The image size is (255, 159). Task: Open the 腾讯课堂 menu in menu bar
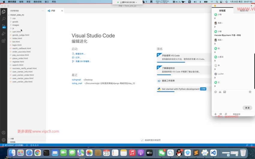(12, 1)
